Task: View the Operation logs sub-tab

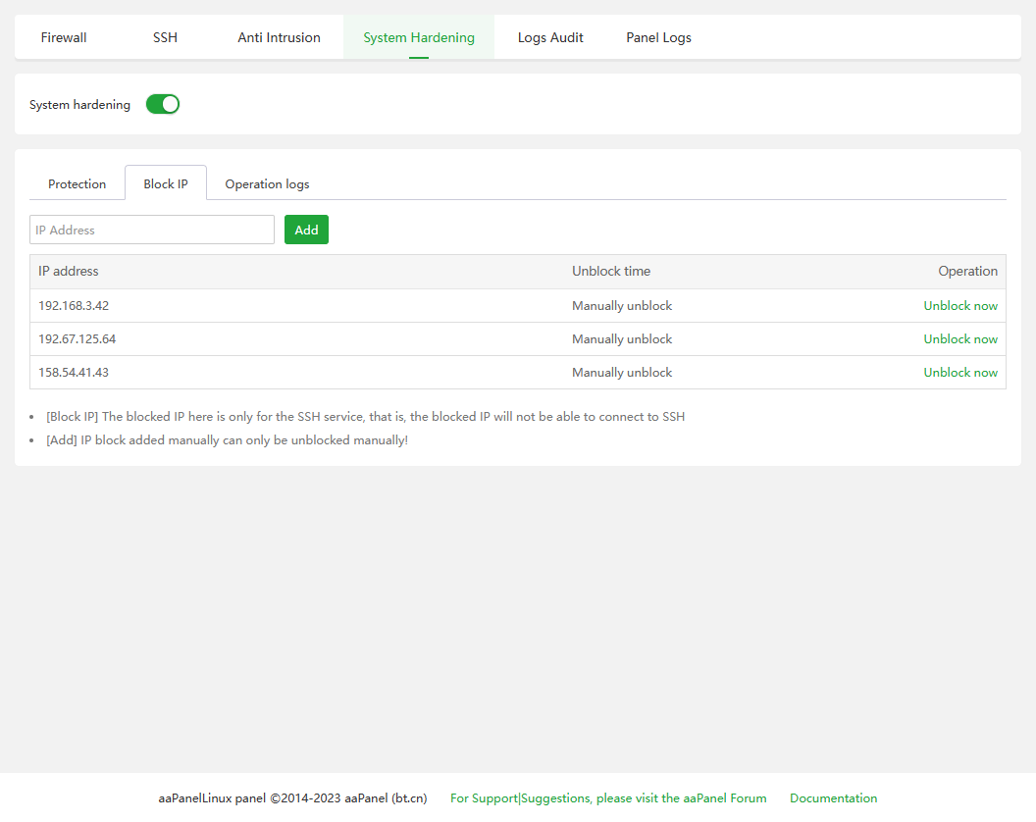Action: click(267, 183)
